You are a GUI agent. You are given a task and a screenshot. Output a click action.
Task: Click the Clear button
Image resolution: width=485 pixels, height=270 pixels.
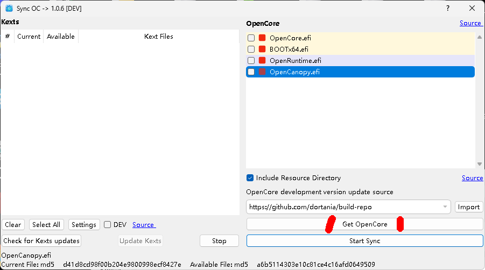[13, 225]
